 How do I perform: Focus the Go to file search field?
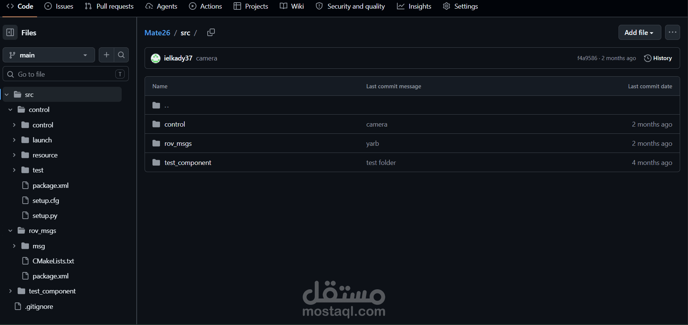pos(66,74)
